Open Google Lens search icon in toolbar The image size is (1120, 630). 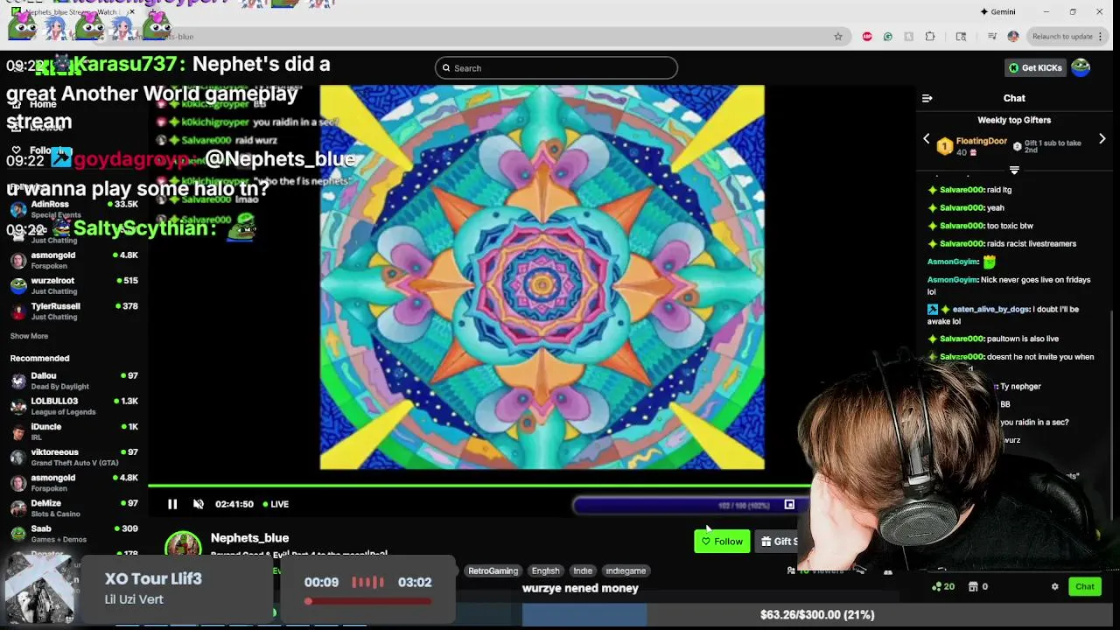pyautogui.click(x=961, y=37)
